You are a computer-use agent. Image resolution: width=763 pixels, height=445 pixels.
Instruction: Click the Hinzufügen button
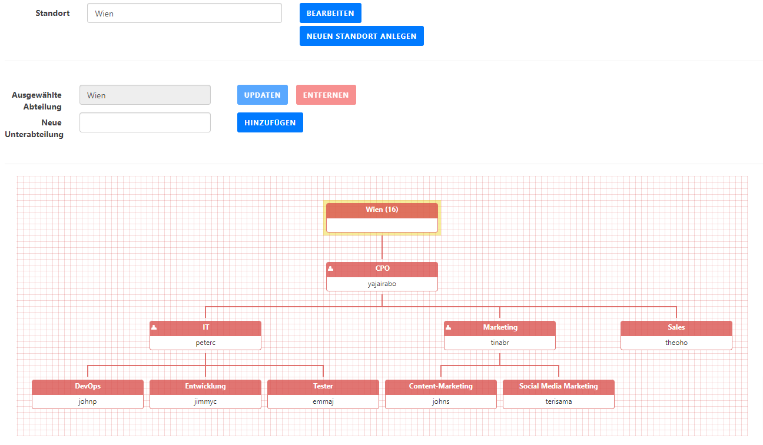click(x=270, y=122)
